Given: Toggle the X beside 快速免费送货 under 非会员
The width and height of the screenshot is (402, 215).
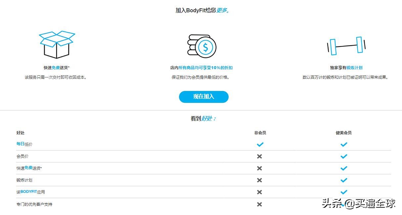Looking at the screenshot, I should (260, 168).
